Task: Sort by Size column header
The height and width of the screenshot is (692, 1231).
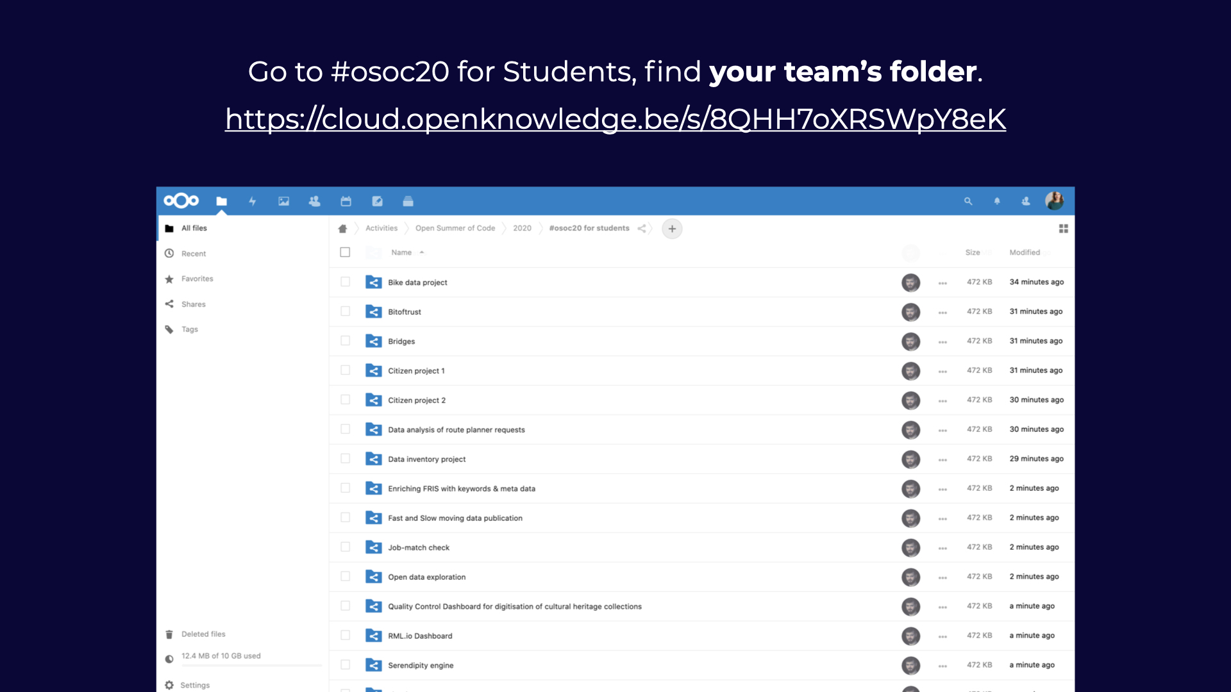Action: coord(973,252)
